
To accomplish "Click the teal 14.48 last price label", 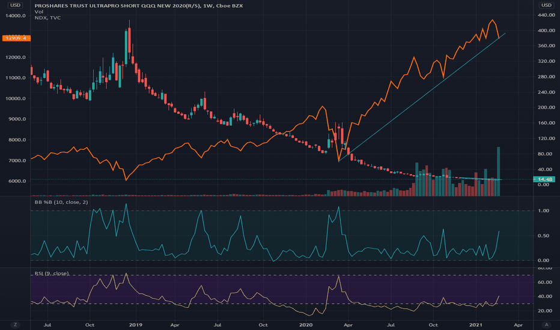I will pos(544,179).
